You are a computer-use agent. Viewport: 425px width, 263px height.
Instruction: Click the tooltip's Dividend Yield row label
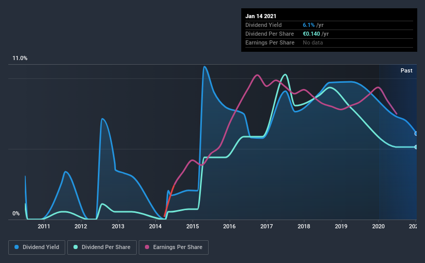(263, 25)
